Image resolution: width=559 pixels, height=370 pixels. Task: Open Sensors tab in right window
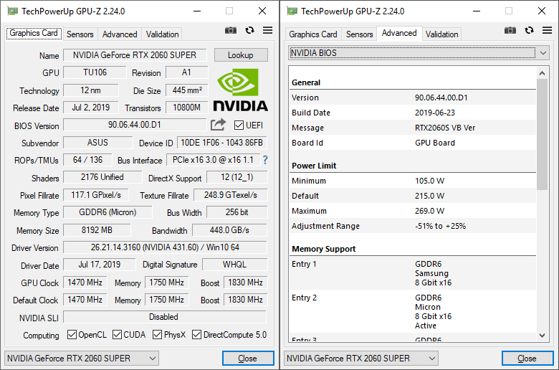(x=359, y=34)
